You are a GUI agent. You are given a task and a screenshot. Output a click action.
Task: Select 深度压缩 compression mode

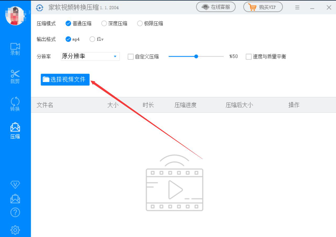click(114, 24)
